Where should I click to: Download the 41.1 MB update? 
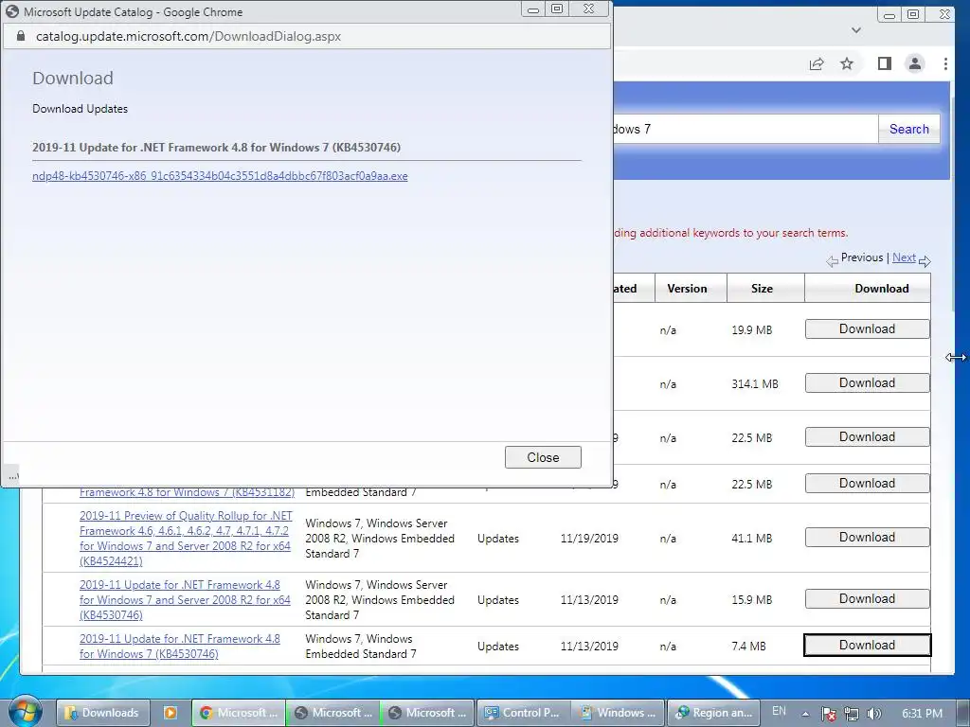[x=867, y=538]
